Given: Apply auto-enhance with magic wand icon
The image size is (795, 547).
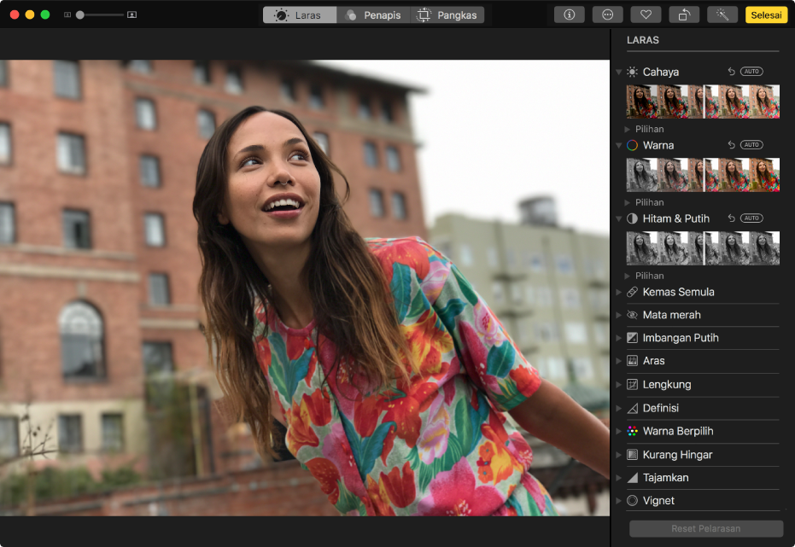Looking at the screenshot, I should click(x=722, y=15).
